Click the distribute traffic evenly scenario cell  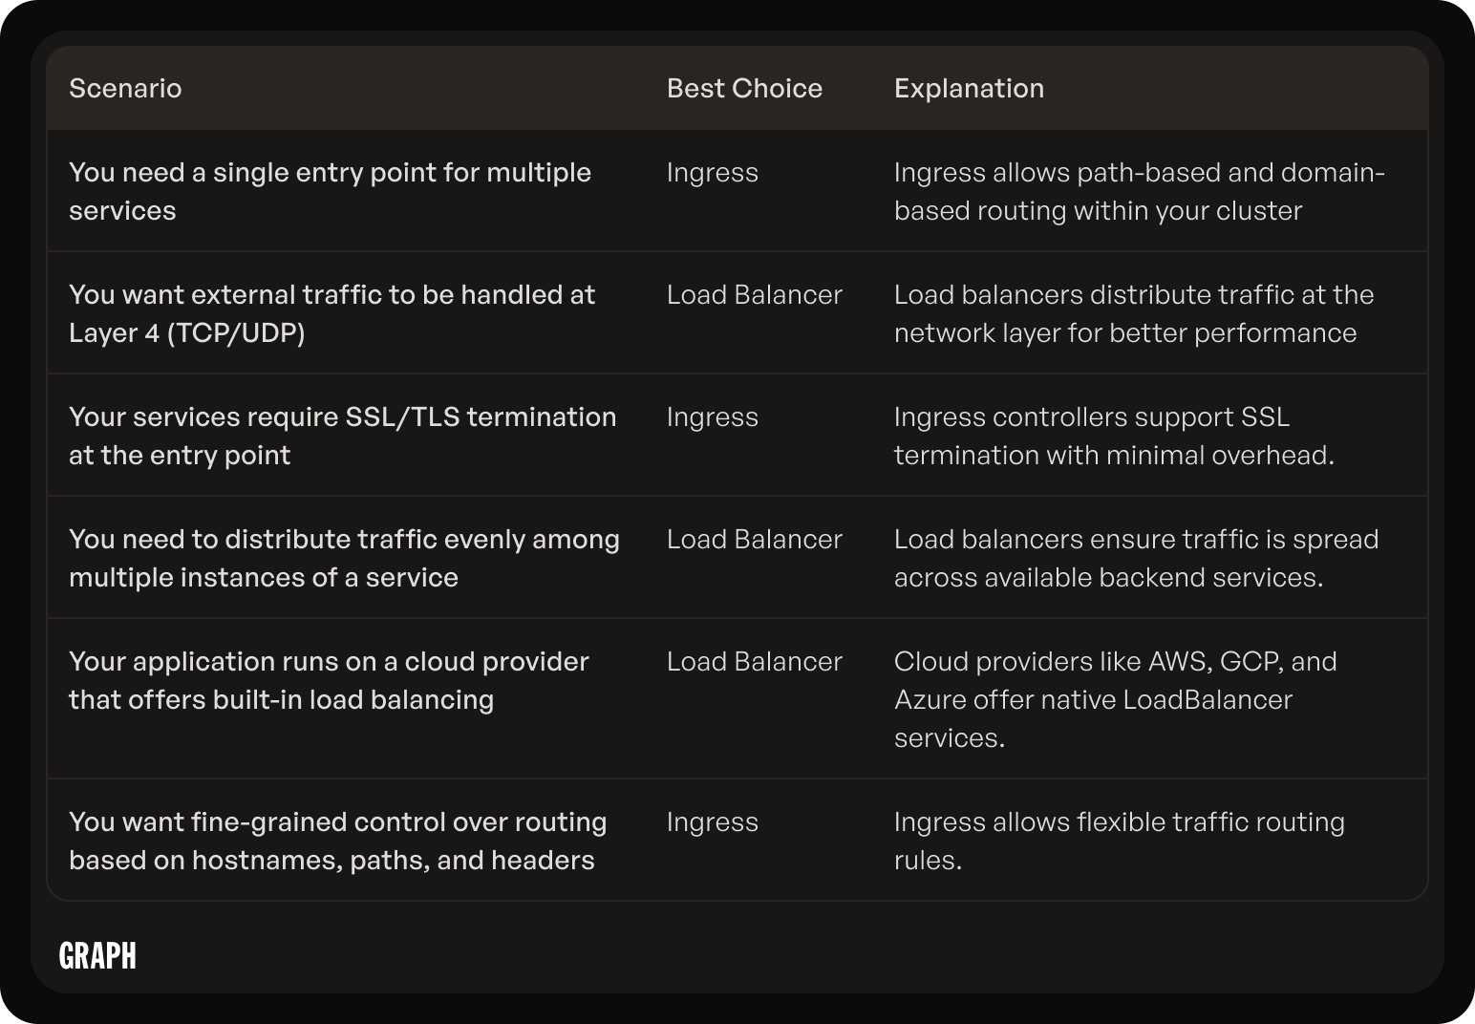pos(344,558)
